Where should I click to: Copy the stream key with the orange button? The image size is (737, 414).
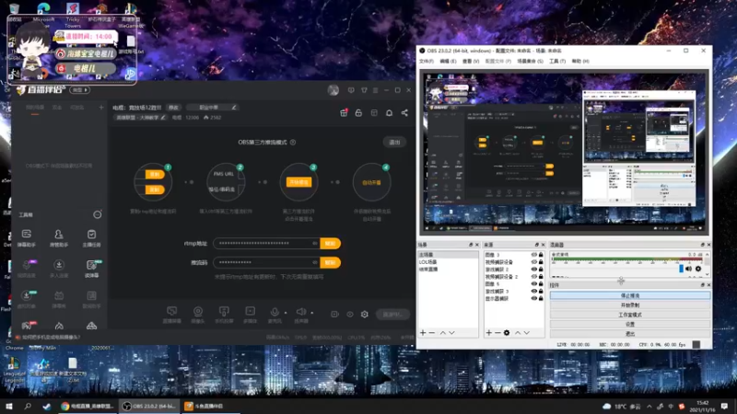pos(331,262)
